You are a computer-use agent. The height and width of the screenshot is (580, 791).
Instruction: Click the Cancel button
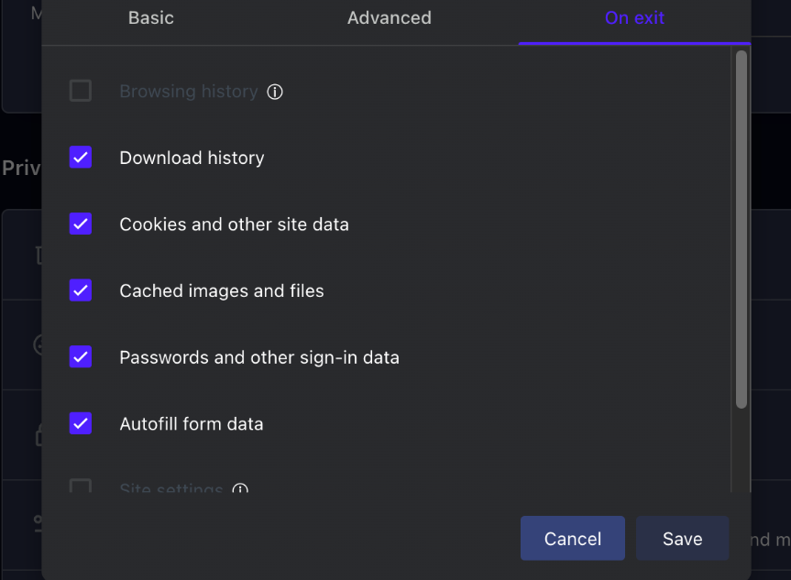tap(573, 538)
